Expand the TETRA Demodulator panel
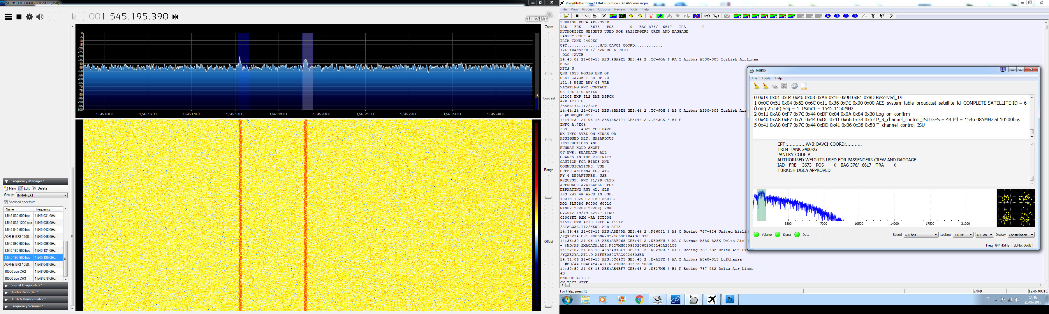1049x314 pixels. click(x=36, y=299)
